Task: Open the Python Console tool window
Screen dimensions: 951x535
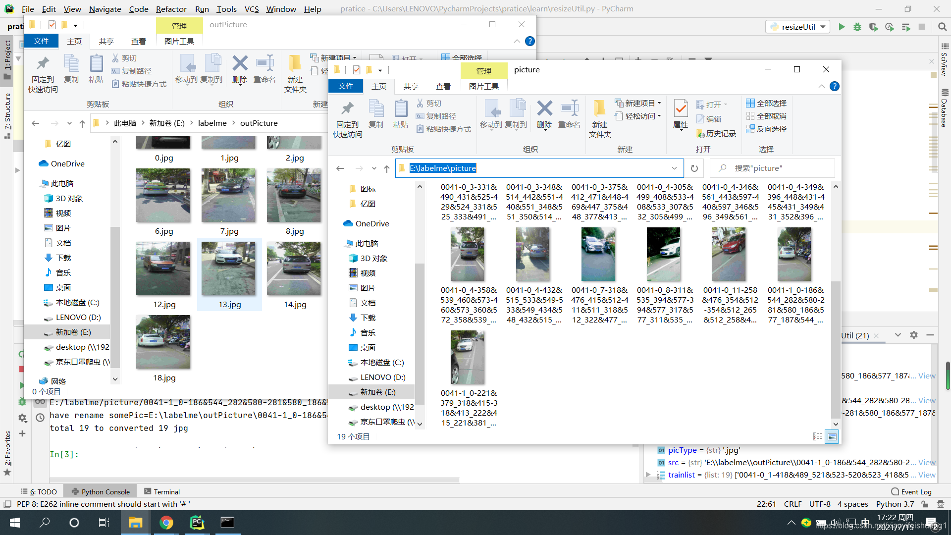Action: 101,491
